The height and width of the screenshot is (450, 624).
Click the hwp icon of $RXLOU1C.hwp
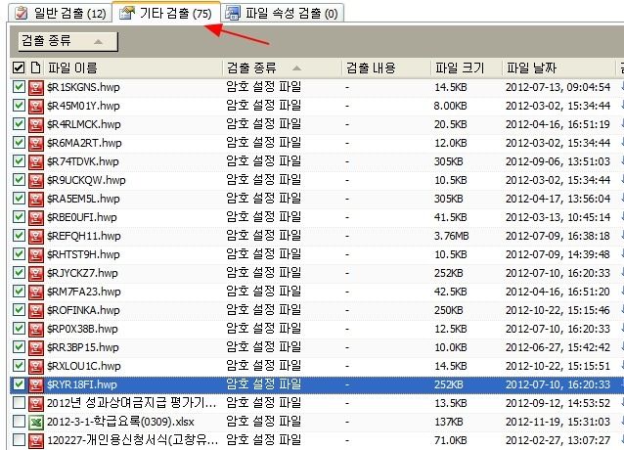[36, 366]
